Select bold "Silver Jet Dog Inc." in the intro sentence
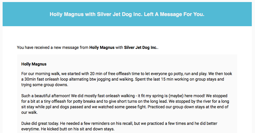The height and width of the screenshot is (133, 255). (141, 48)
